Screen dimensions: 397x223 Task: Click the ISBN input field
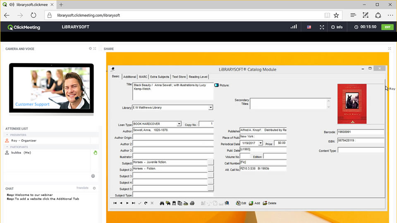[x=361, y=141]
